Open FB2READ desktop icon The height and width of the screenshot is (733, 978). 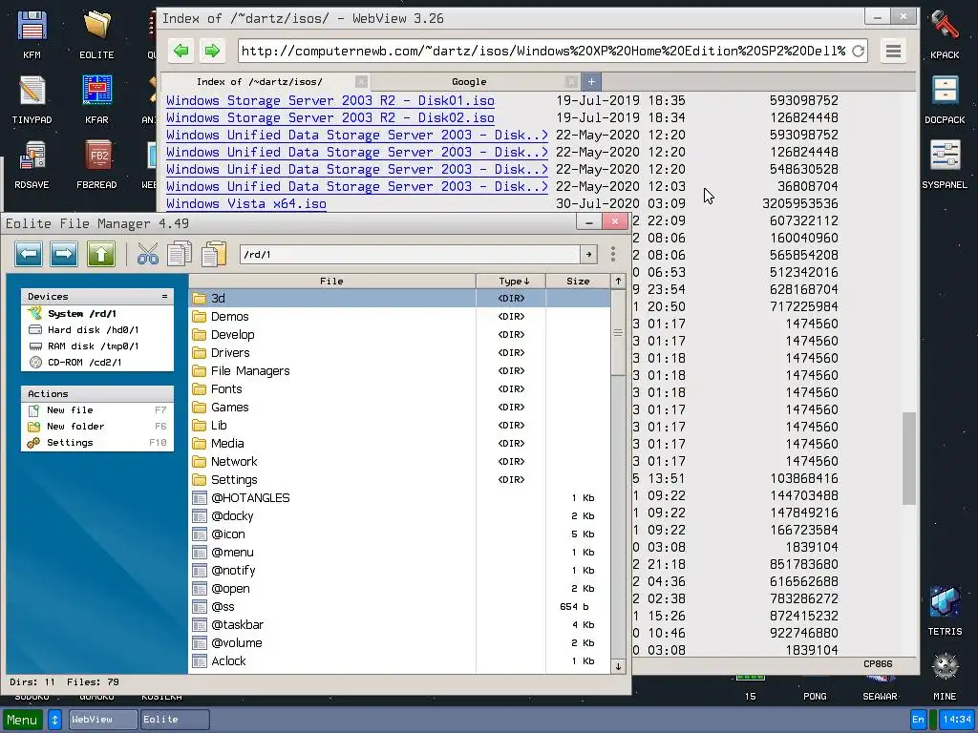point(96,164)
